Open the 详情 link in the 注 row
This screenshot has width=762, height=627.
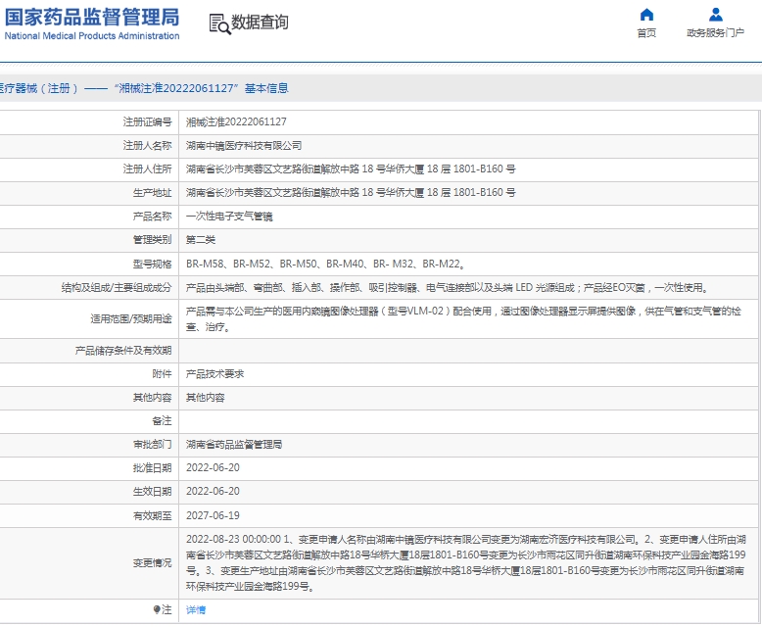coord(196,609)
